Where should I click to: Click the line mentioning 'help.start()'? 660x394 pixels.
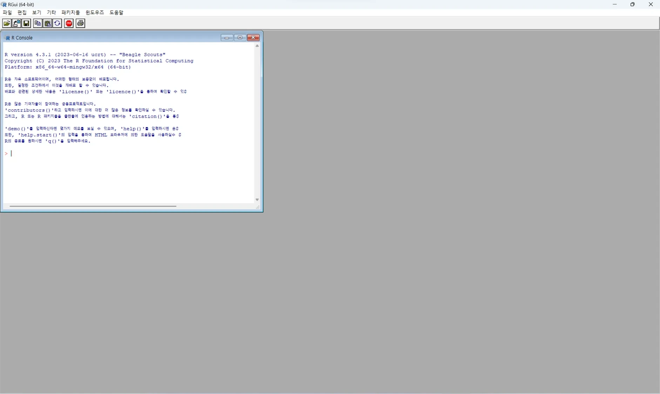[93, 135]
